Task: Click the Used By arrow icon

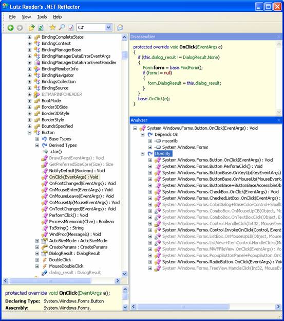Action: click(150, 153)
